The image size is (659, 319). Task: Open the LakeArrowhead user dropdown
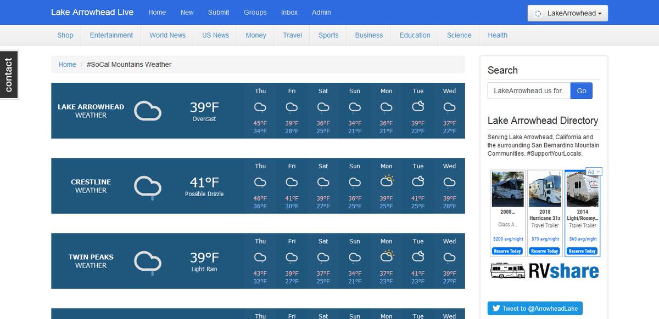point(567,13)
